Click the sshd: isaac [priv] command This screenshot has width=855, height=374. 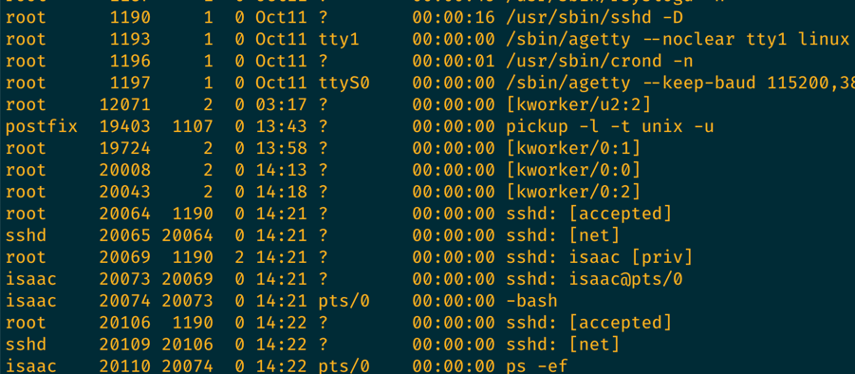600,258
